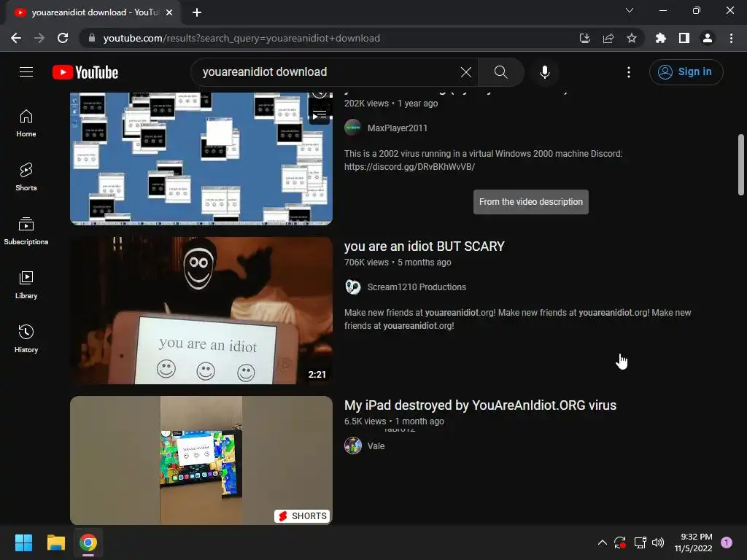Start voice search with the microphone
747x560 pixels.
point(544,72)
